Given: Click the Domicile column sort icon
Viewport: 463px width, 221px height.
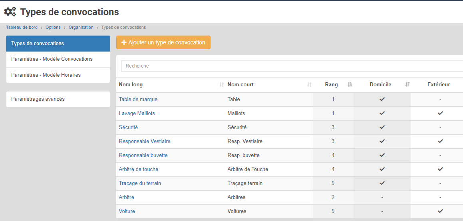Looking at the screenshot, I should click(x=407, y=85).
